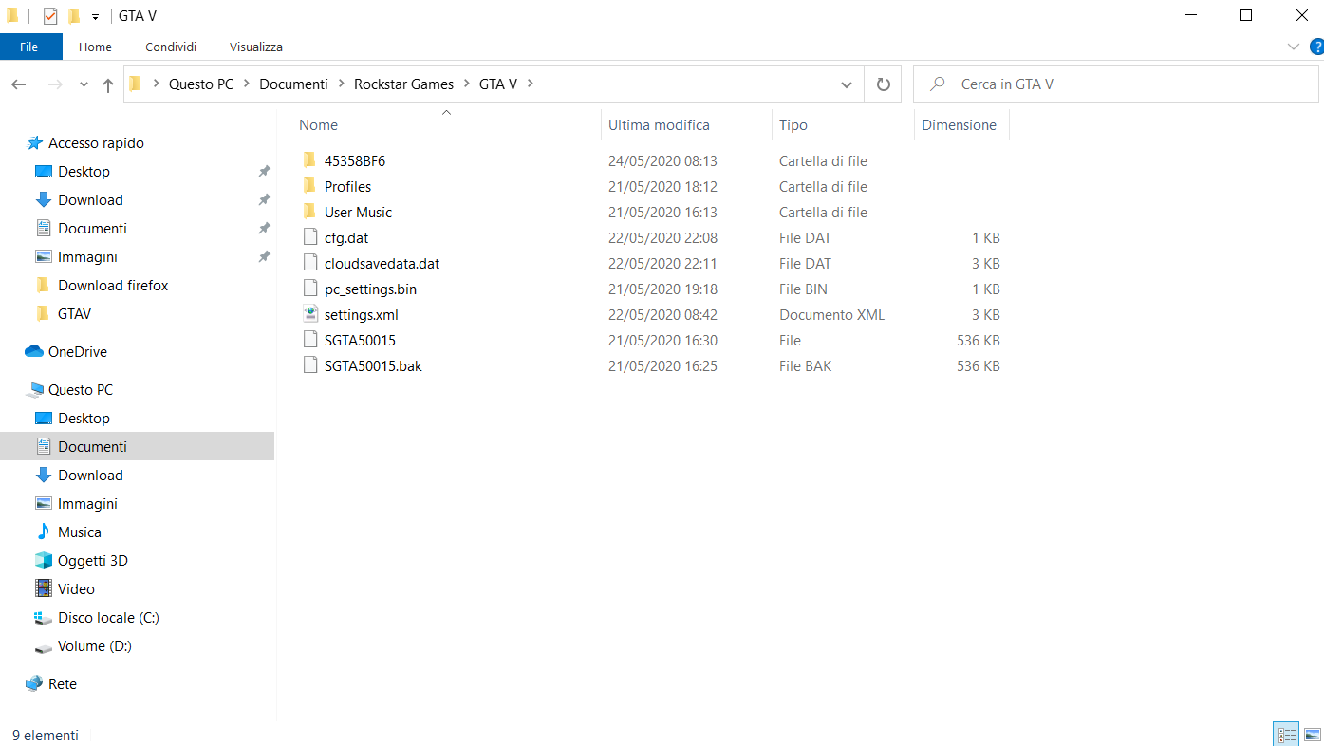Sort by Dimensione column header
The image size is (1324, 746).
(x=959, y=125)
